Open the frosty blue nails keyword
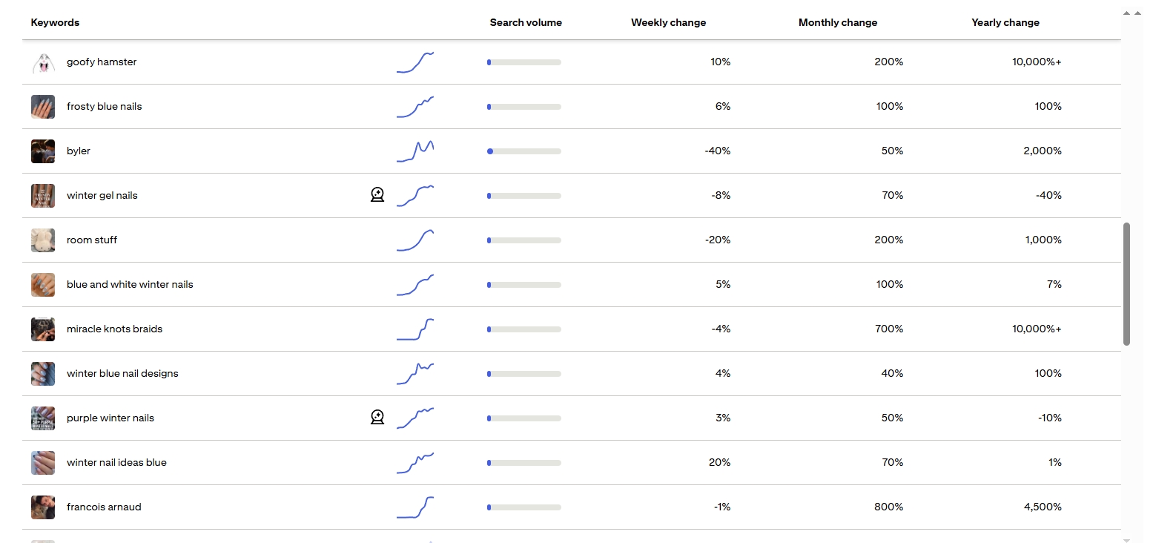This screenshot has height=543, width=1176. click(104, 106)
